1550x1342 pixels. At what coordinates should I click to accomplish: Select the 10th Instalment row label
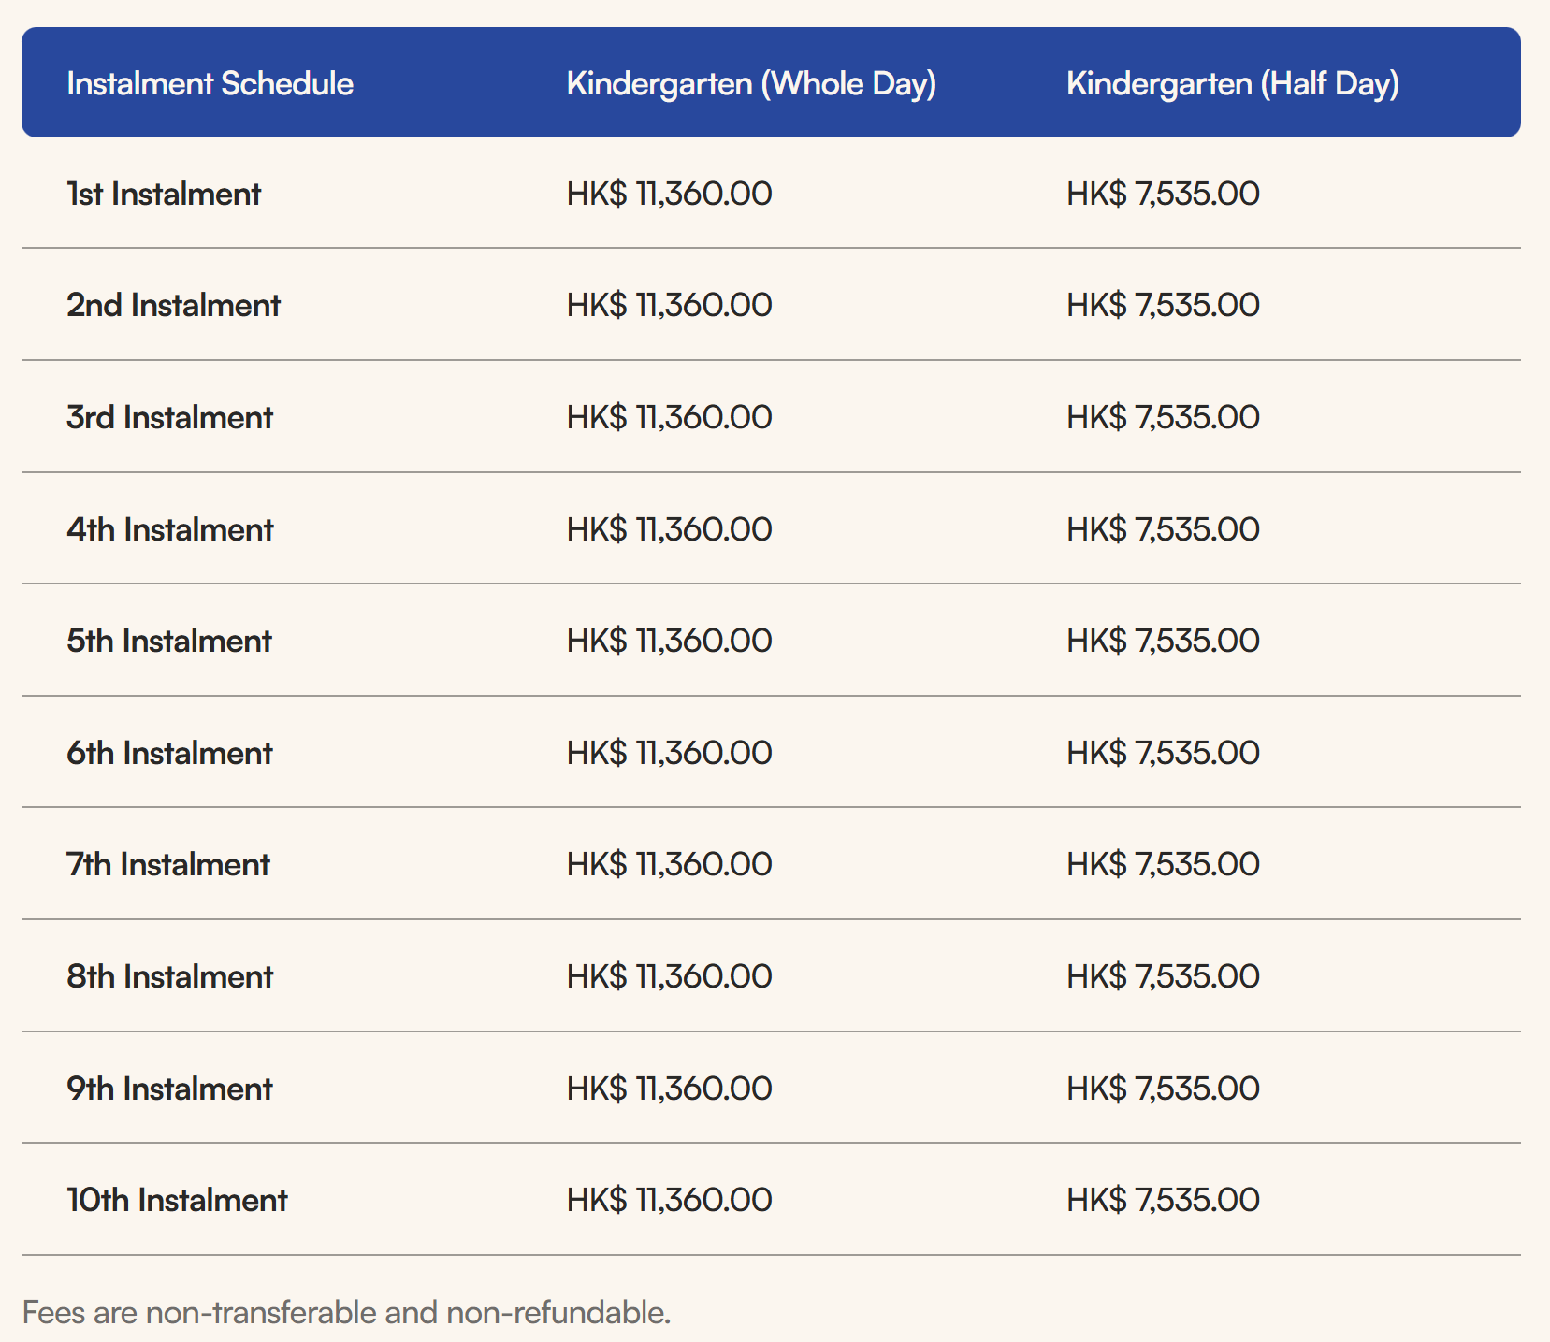[x=177, y=1200]
